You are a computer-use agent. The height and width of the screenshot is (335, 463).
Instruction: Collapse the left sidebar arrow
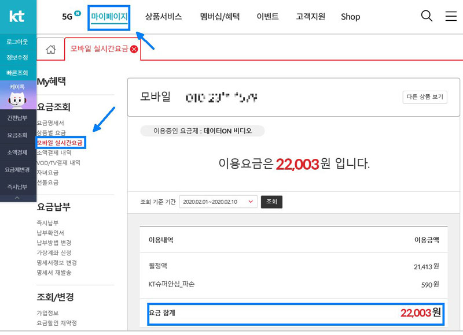(x=17, y=198)
